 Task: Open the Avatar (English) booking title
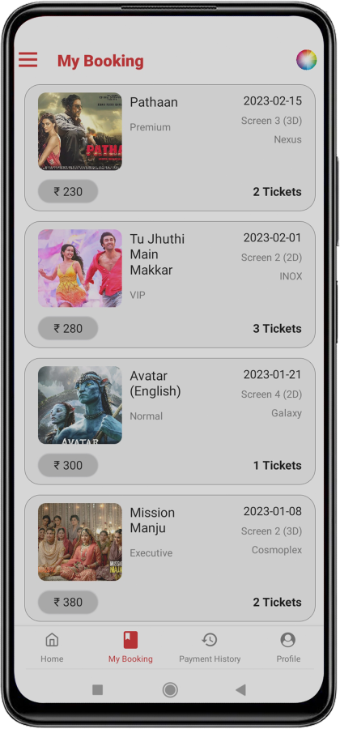(155, 384)
